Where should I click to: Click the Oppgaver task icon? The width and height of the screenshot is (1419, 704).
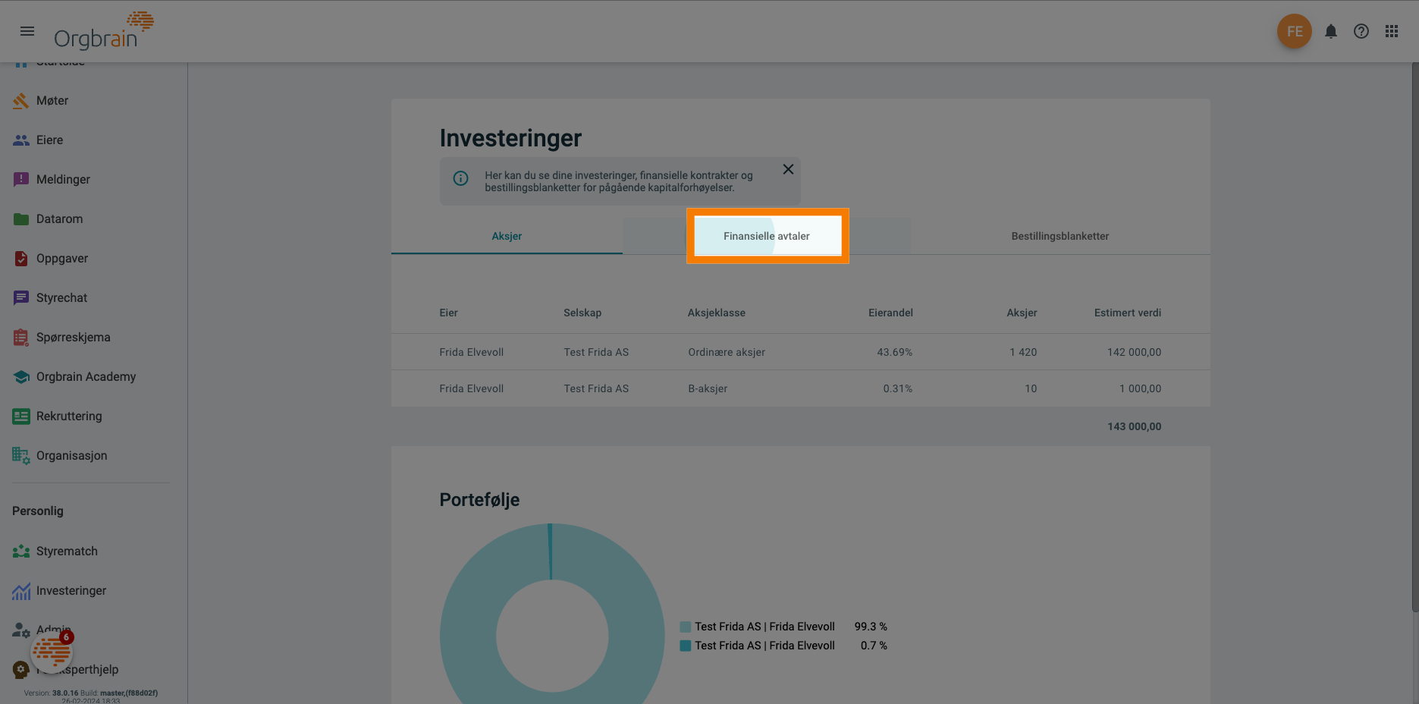[21, 258]
